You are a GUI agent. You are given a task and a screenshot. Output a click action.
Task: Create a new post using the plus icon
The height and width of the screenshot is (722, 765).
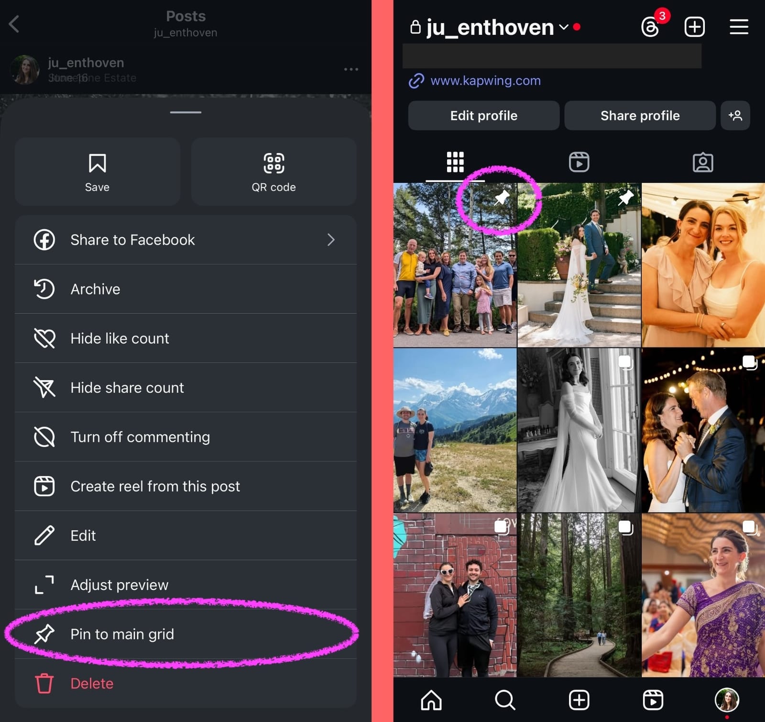pos(695,26)
